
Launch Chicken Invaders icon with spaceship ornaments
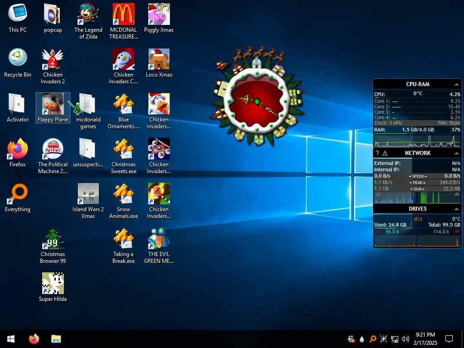159,156
